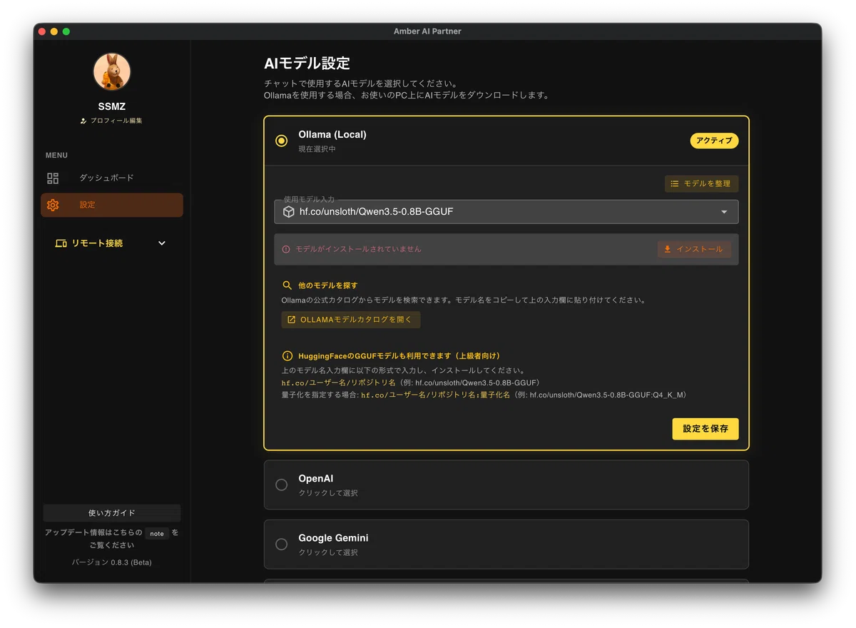This screenshot has height=628, width=856.
Task: Expand the リモート接続 chevron
Action: pyautogui.click(x=162, y=243)
